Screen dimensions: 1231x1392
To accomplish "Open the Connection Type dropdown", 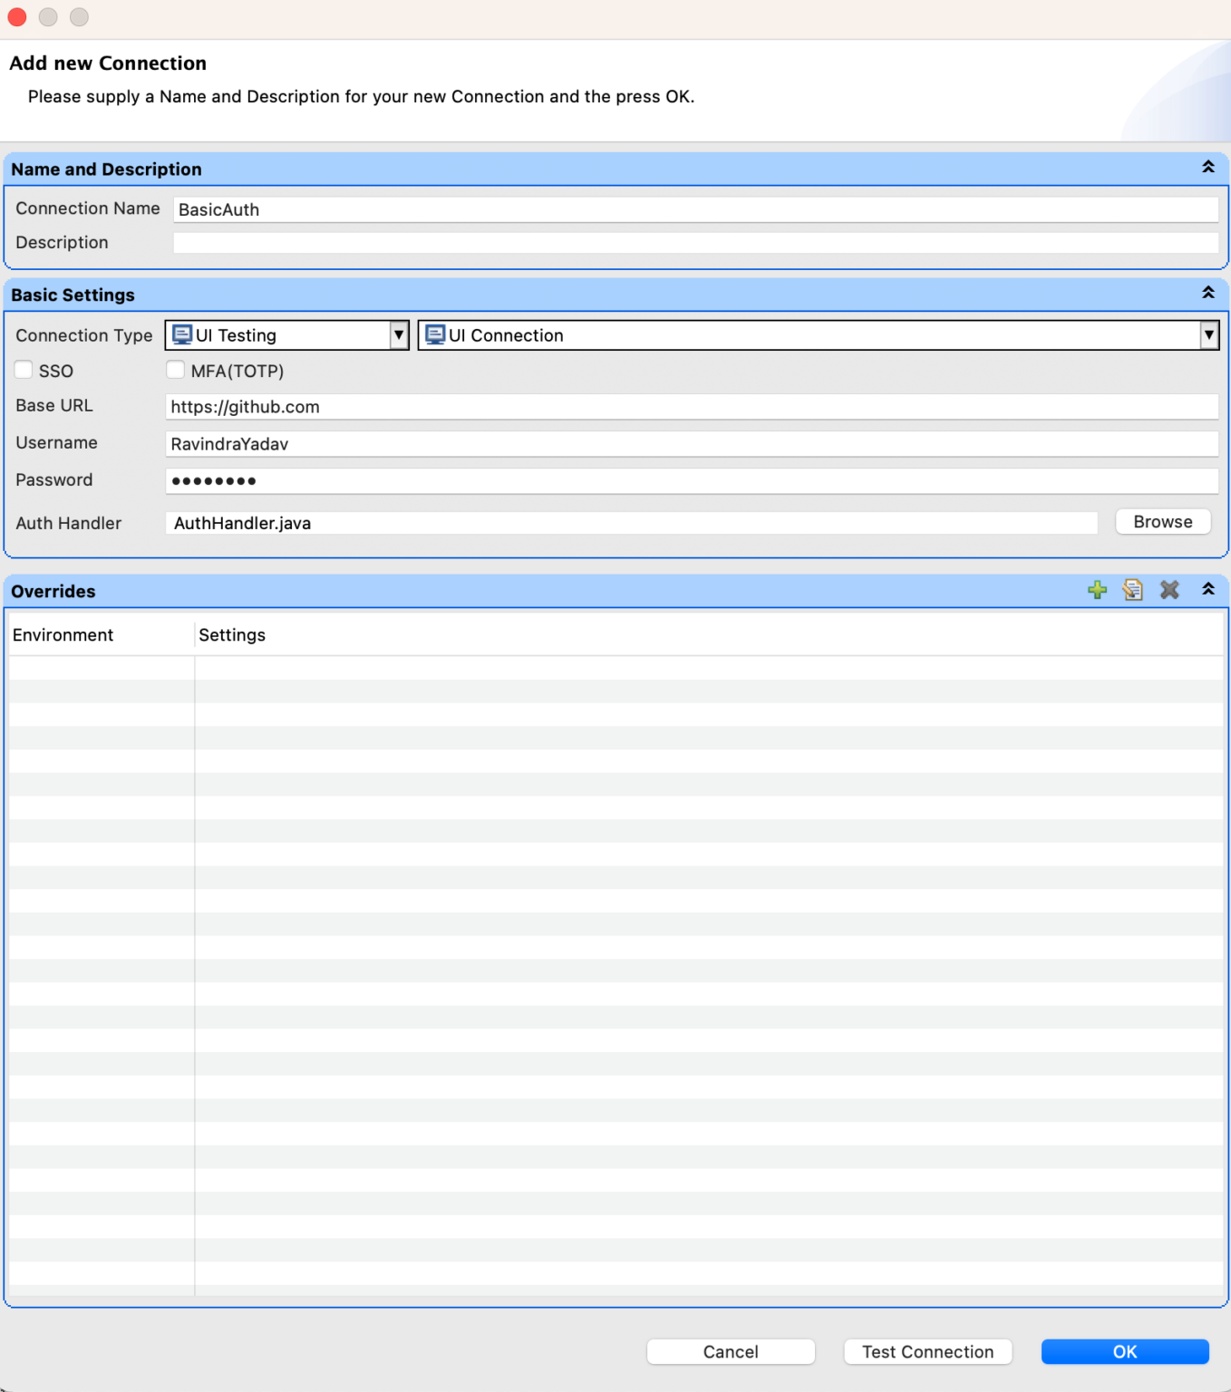I will [x=398, y=334].
